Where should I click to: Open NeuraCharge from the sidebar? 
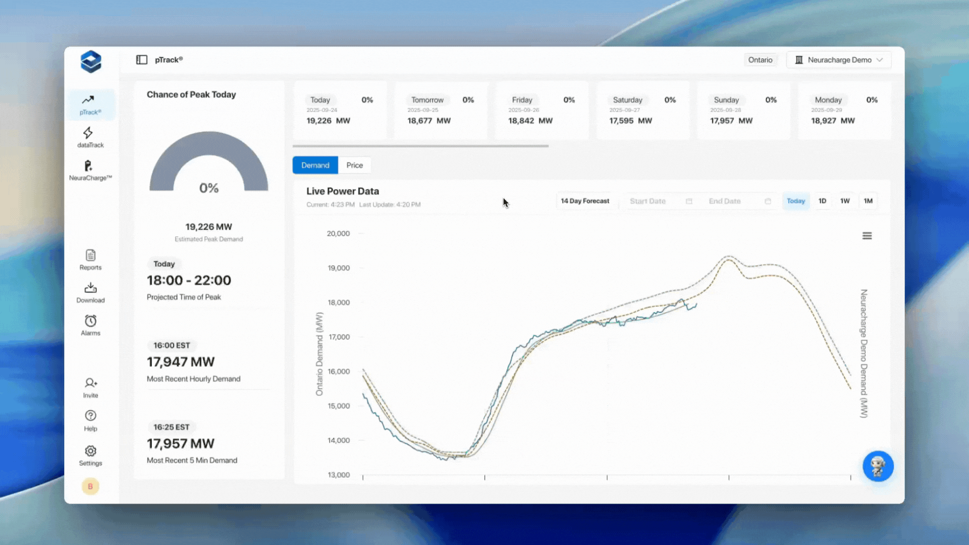[x=88, y=166]
